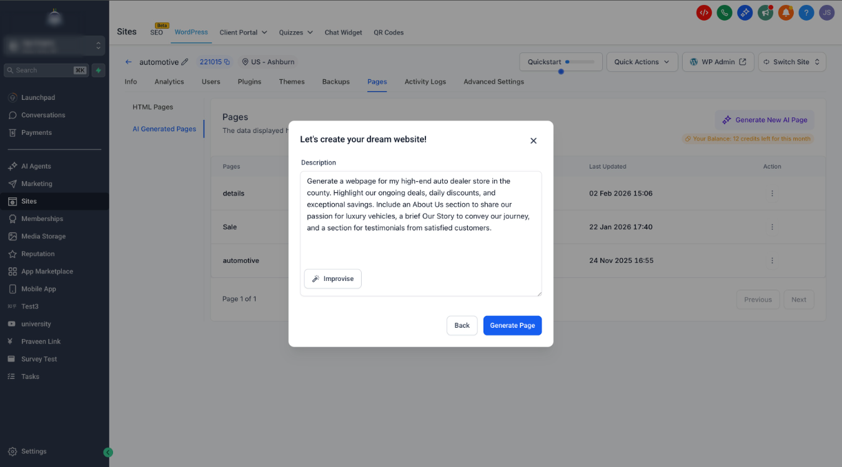Open the account switcher dropdown in sidebar

(x=54, y=46)
